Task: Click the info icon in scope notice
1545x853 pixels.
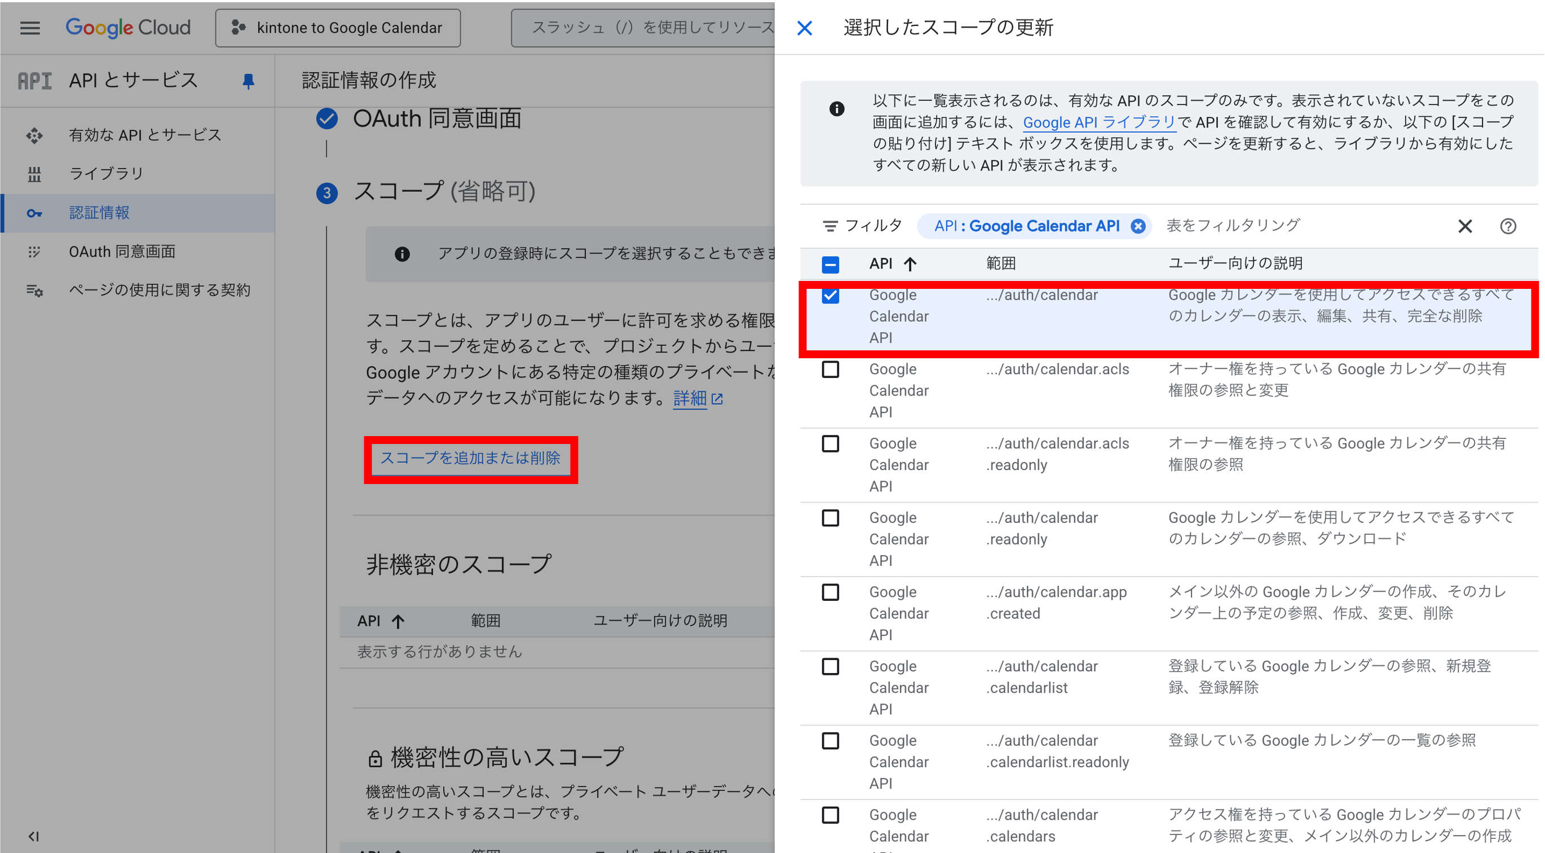Action: [402, 254]
